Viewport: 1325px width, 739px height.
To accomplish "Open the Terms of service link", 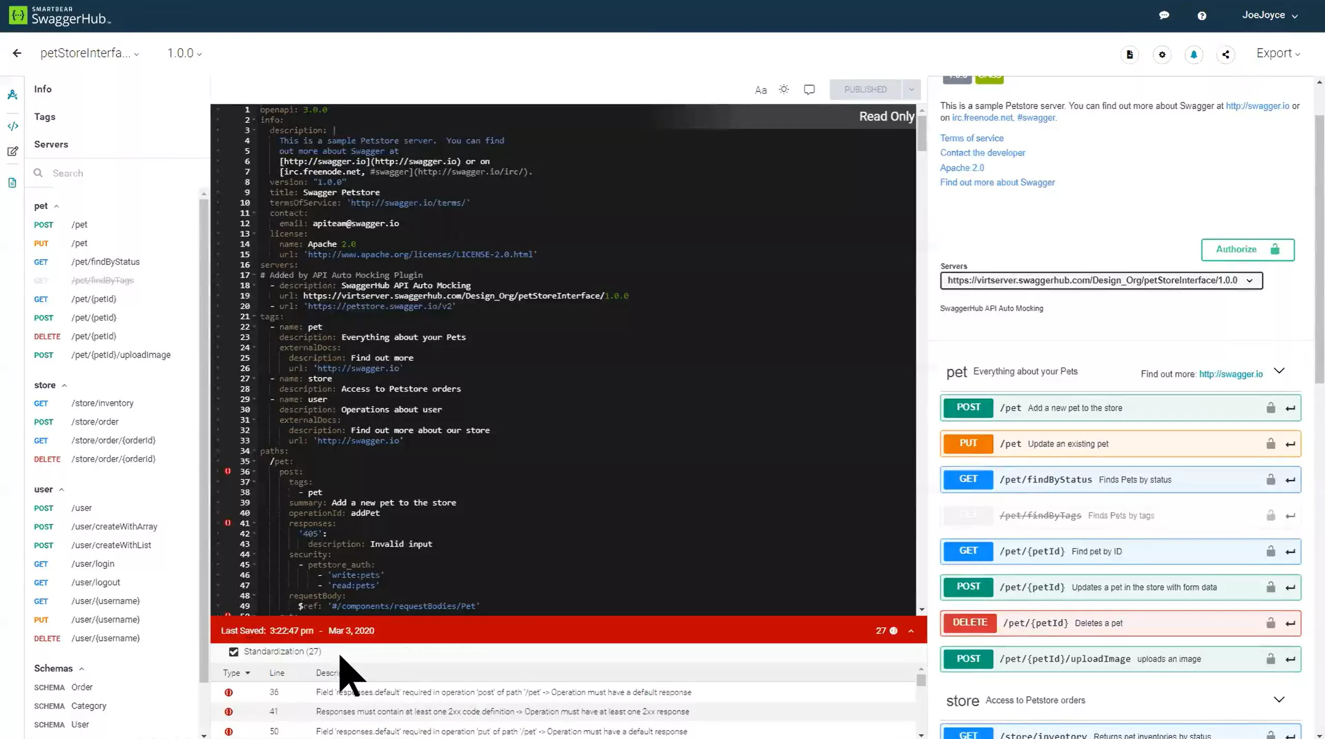I will tap(971, 138).
